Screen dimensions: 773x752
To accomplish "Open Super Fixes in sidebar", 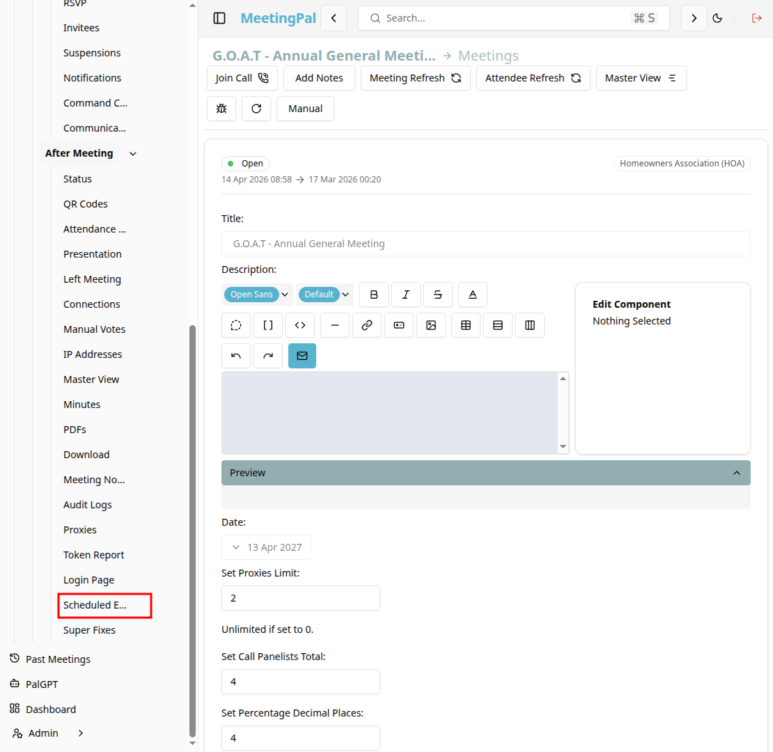I will [89, 630].
